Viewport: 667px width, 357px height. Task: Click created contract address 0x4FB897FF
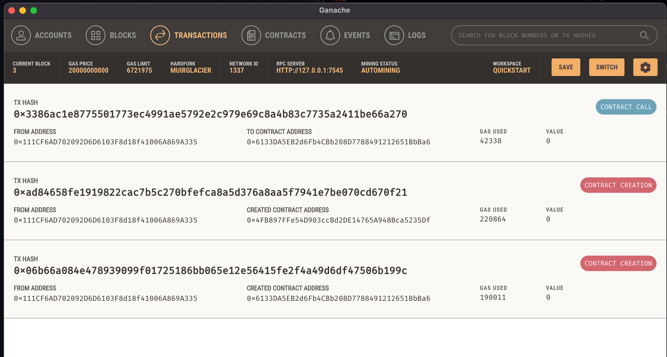point(339,220)
